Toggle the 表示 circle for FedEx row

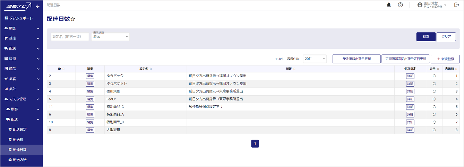point(434,99)
